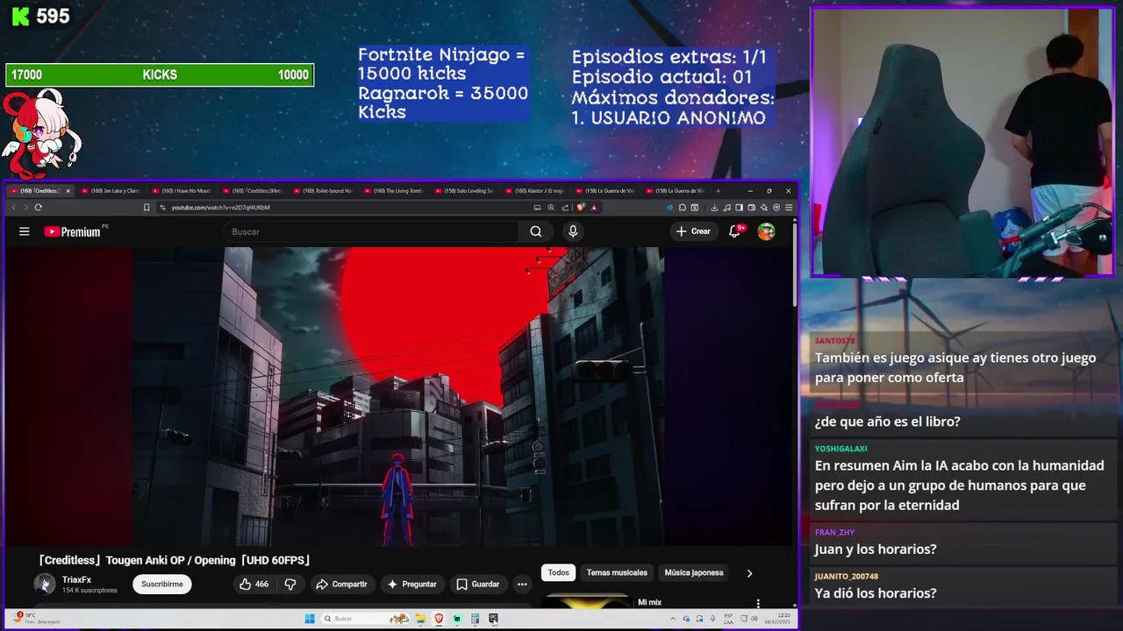Open Mi mix playlist thumbnail
Viewport: 1123px width, 631px height.
pyautogui.click(x=587, y=600)
